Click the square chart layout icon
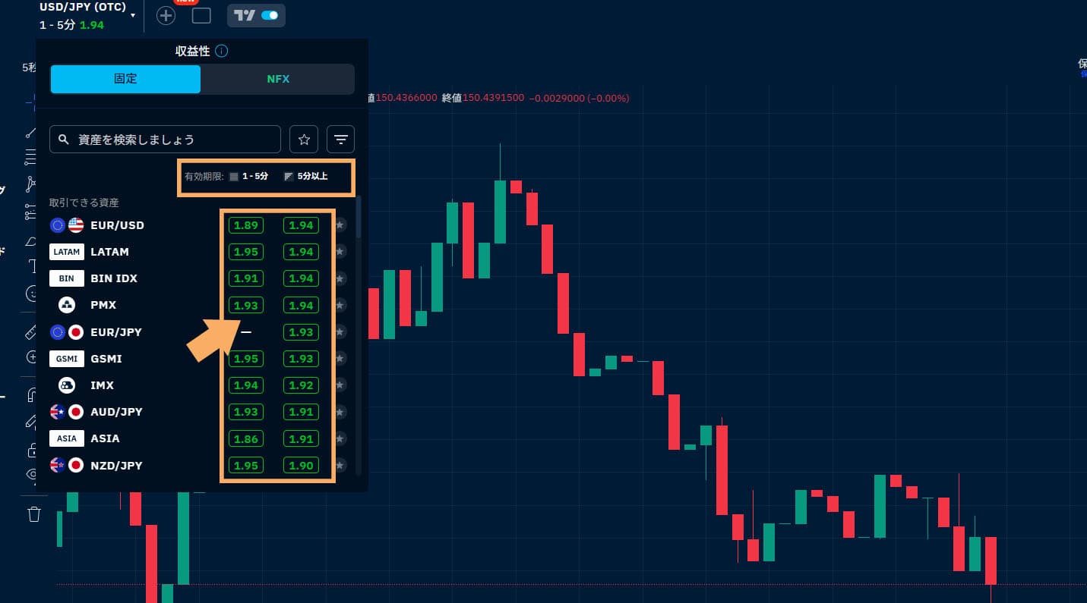The height and width of the screenshot is (603, 1087). coord(201,15)
